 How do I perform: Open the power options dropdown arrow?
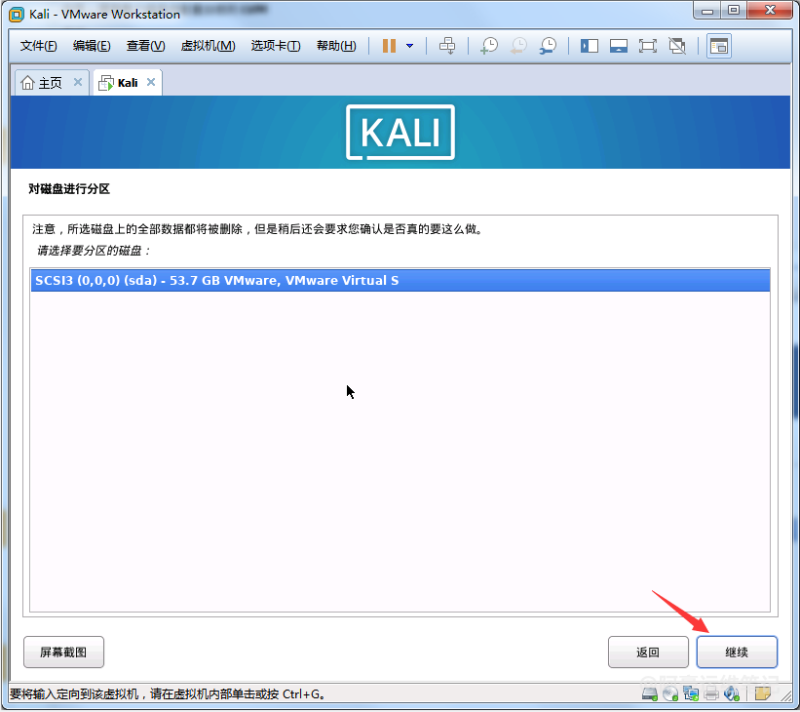409,46
